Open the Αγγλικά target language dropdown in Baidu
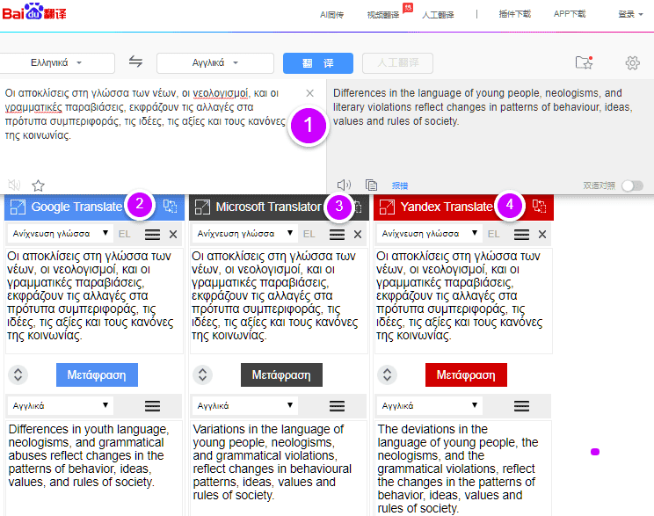654x516 pixels. tap(215, 63)
